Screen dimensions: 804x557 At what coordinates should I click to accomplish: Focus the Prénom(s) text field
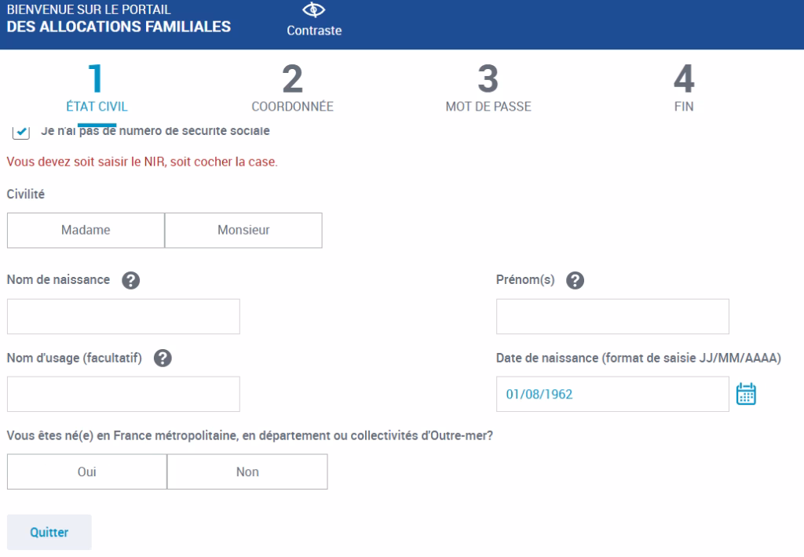tap(612, 317)
